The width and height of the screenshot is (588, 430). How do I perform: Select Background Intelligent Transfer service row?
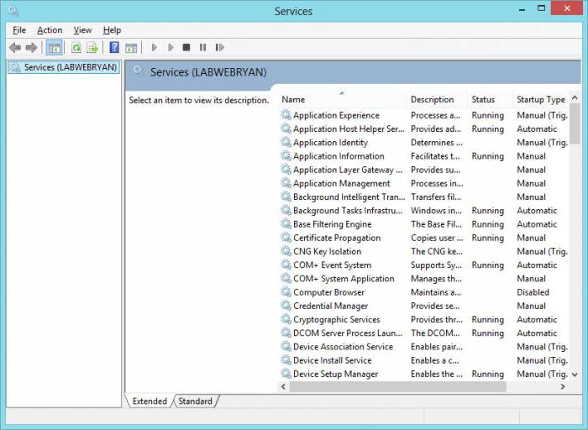424,197
